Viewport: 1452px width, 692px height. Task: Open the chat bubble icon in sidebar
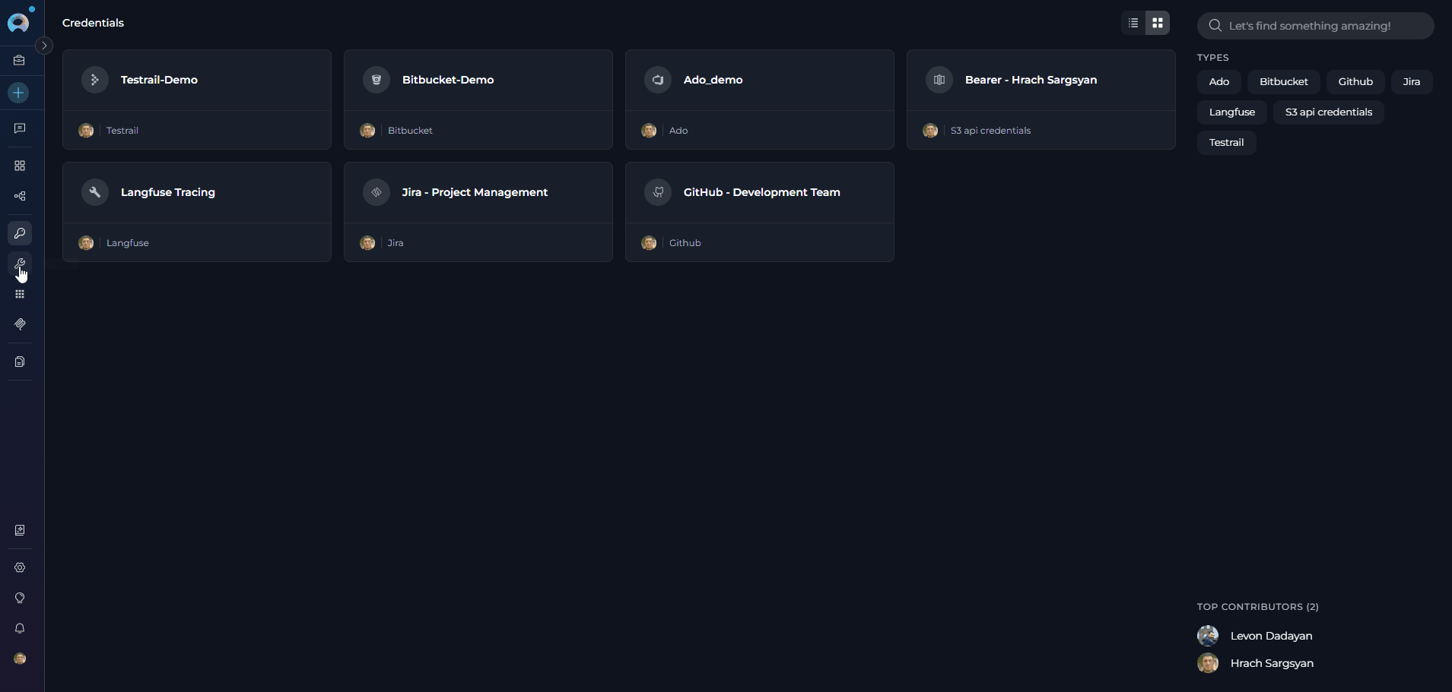[x=20, y=128]
